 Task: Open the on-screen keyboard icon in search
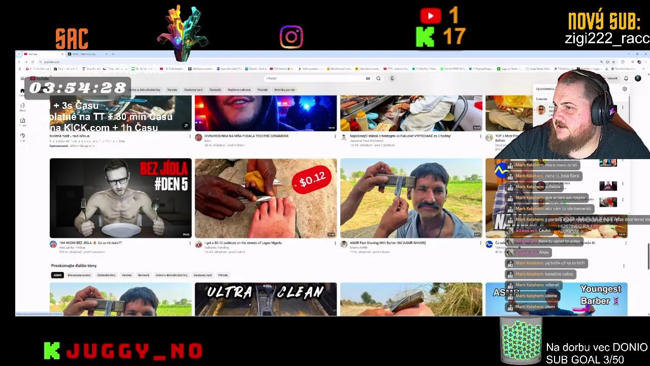coord(368,78)
